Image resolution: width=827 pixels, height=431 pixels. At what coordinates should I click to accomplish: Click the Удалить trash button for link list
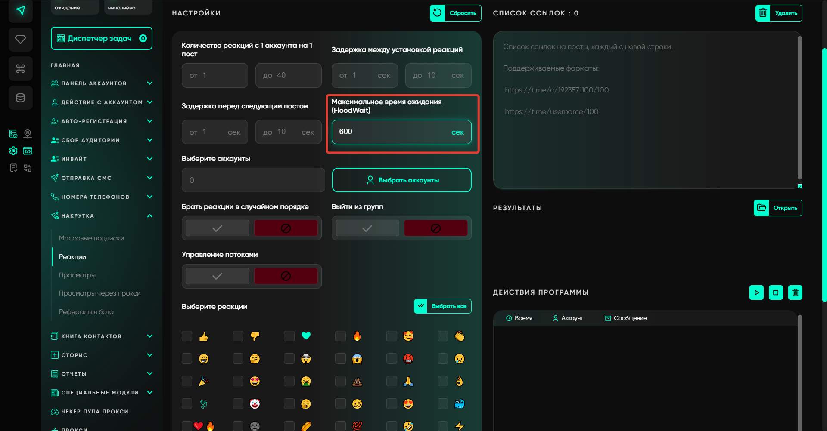(x=779, y=13)
